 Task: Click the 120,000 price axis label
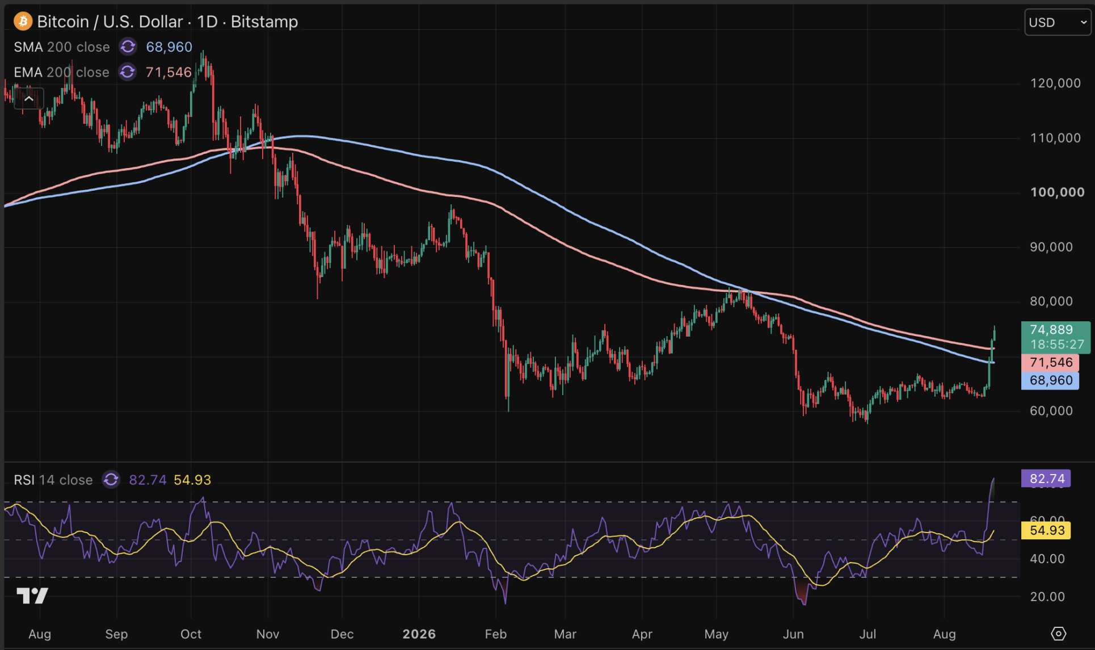[x=1055, y=83]
